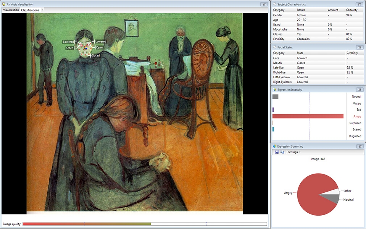Image resolution: width=366 pixels, height=229 pixels.
Task: Select the Glasses row label
Action: point(277,34)
